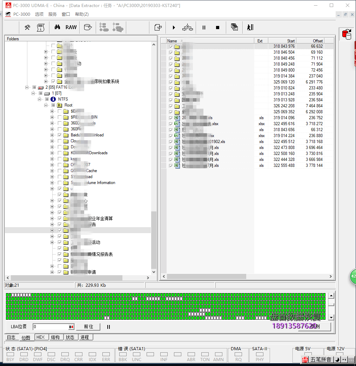Uncheck the file ending in 3月.xls
This screenshot has height=366, width=356.
point(171,154)
